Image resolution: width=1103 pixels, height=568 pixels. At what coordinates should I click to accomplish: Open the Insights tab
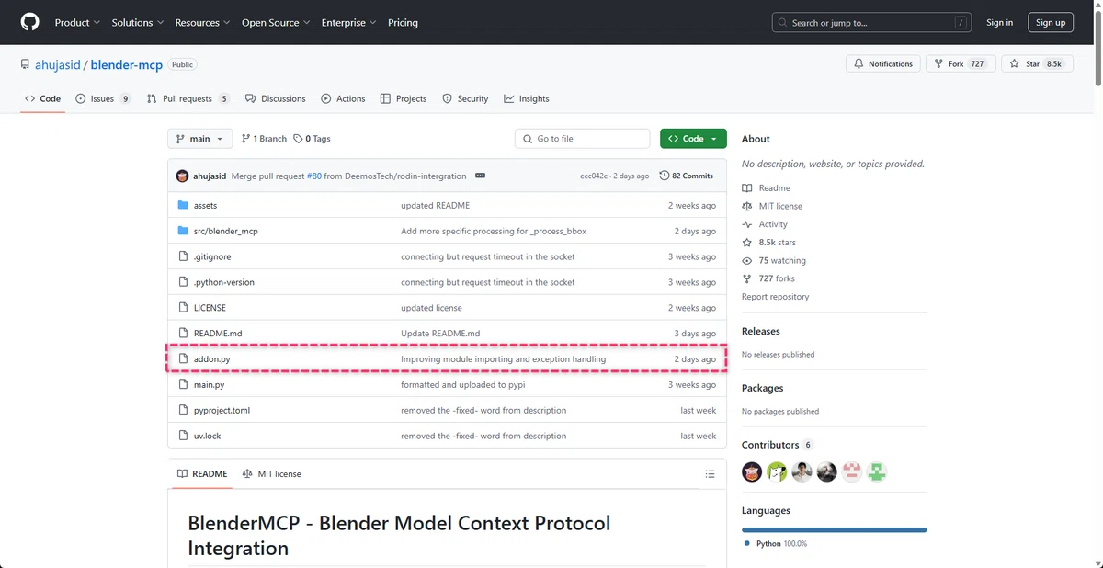[x=526, y=98]
